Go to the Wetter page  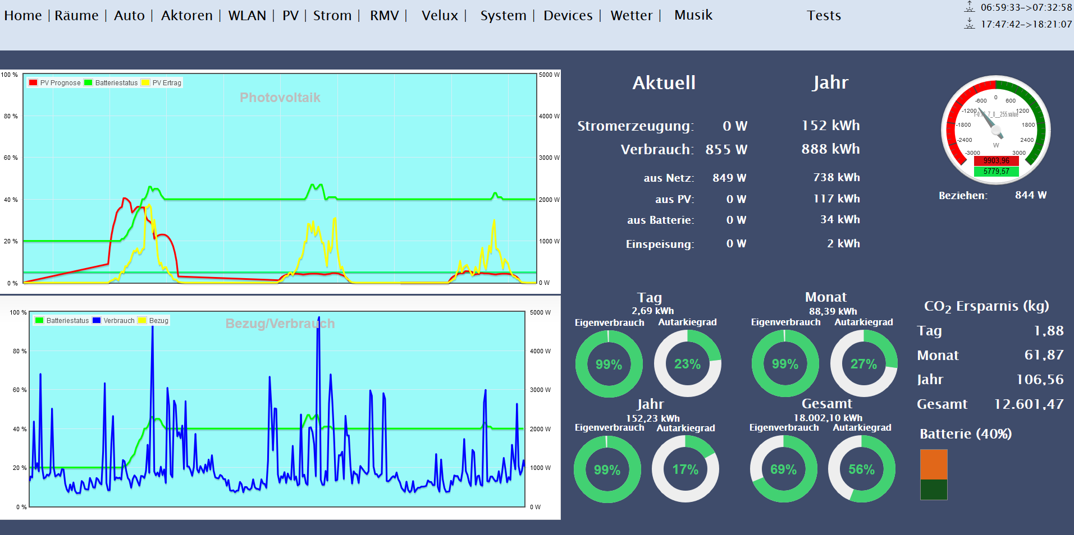[631, 16]
